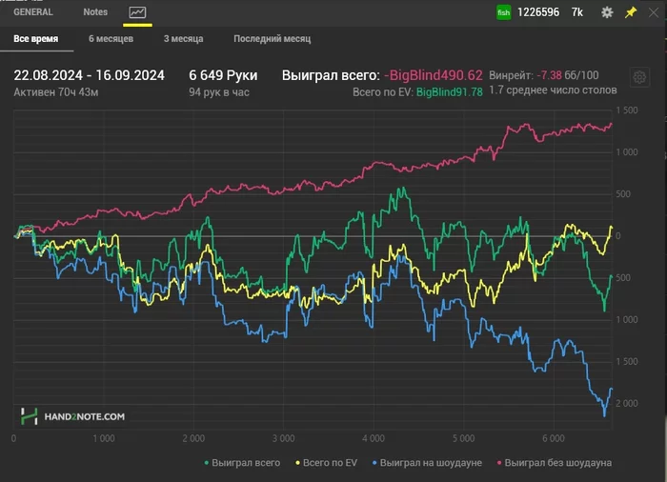This screenshot has height=482, width=667.
Task: Toggle 'Выиграл без шоудауна' legend series
Action: coord(555,463)
